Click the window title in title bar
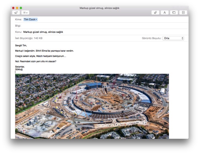This screenshot has width=199, height=154. [99, 8]
